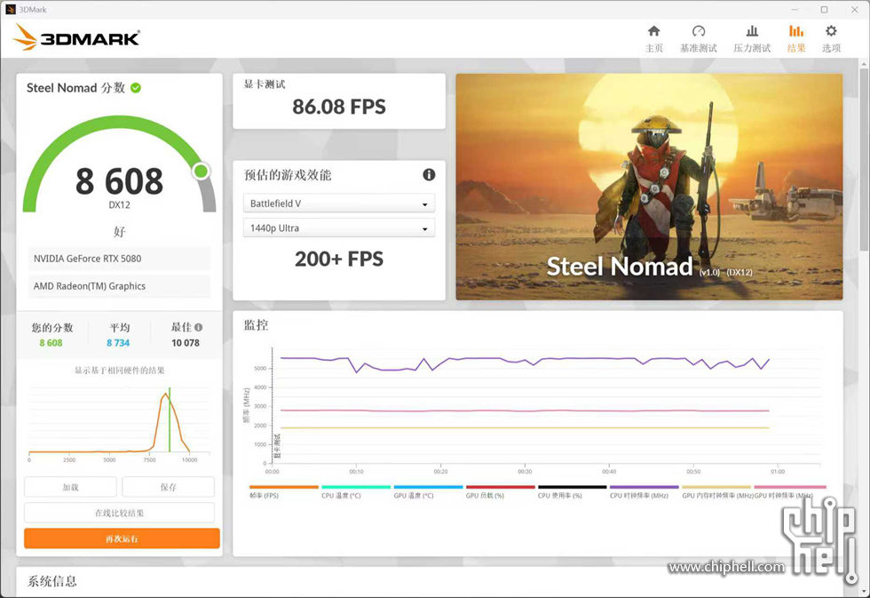
Task: Click the 200+ FPS estimated value
Action: click(x=339, y=259)
